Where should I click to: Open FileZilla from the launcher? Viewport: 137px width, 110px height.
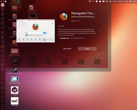pos(2,93)
